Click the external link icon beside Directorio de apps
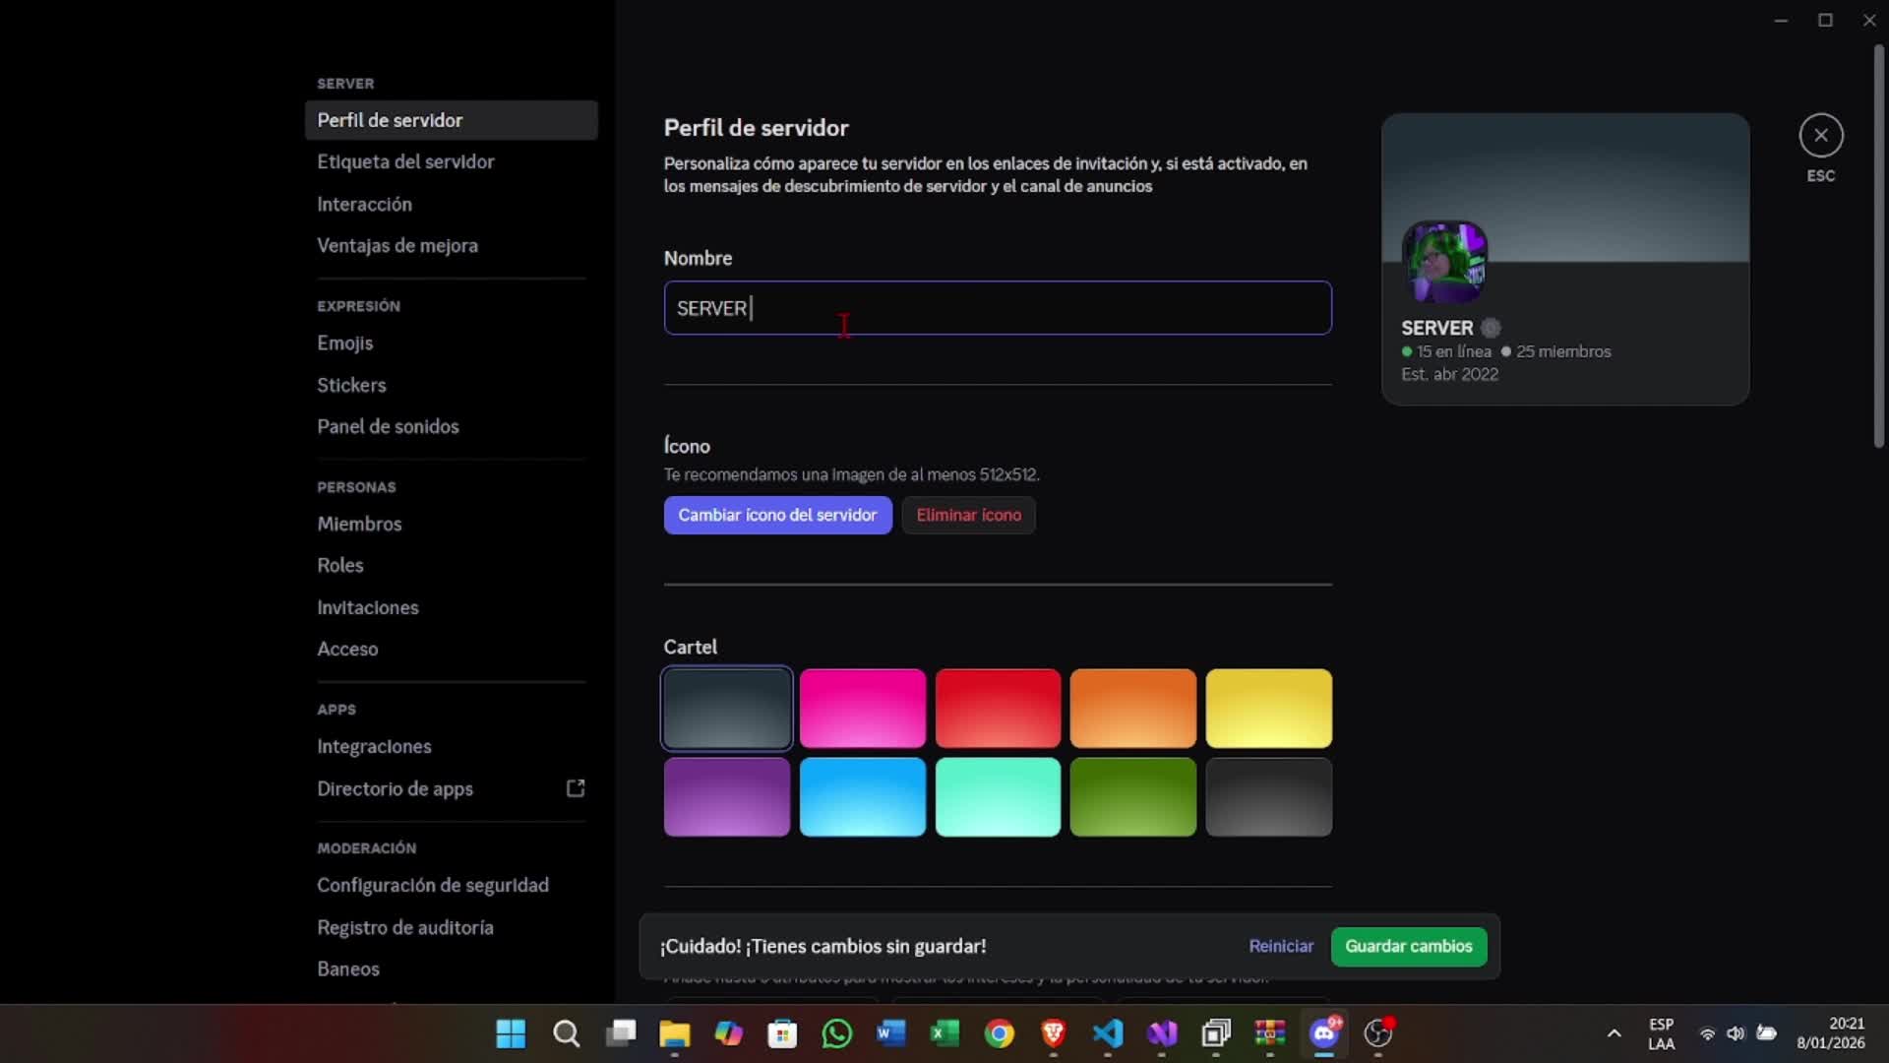The image size is (1889, 1063). tap(576, 788)
